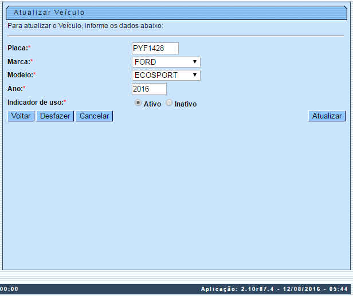
Task: Click the Marca field label
Action: (x=19, y=61)
